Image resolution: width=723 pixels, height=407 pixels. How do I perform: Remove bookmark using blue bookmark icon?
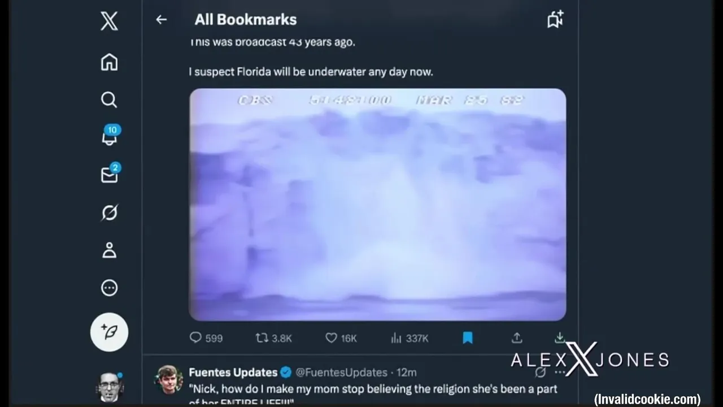[468, 338]
